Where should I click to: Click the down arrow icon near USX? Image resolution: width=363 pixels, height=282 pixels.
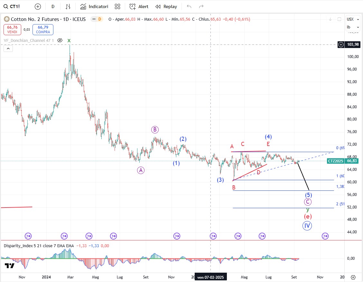pyautogui.click(x=330, y=19)
